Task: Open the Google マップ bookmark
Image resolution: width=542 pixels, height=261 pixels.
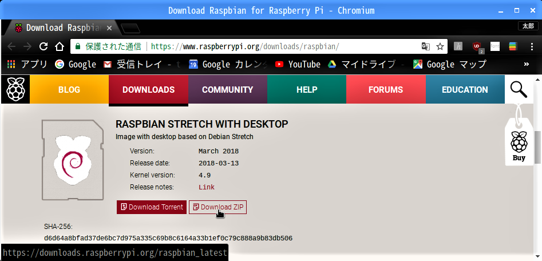Action: click(x=450, y=64)
